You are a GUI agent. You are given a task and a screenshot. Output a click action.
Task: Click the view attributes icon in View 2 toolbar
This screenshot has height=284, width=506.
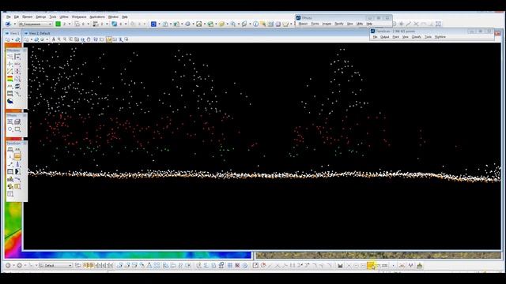tap(27, 39)
